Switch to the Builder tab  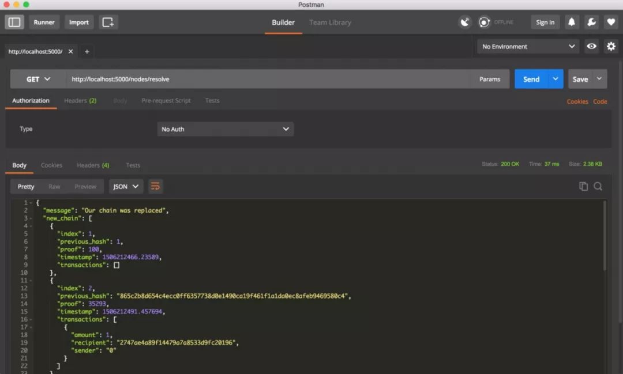283,22
